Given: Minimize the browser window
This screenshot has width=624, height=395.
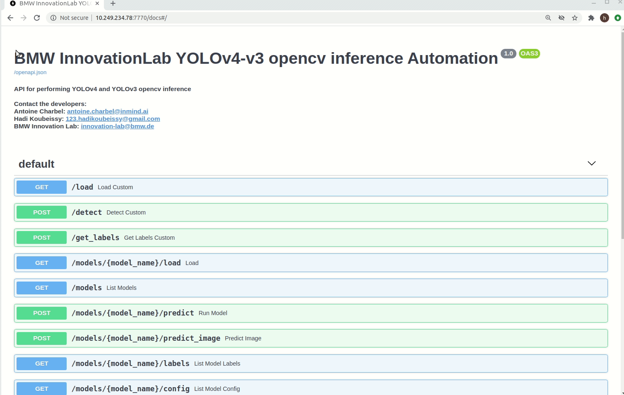Looking at the screenshot, I should point(594,3).
